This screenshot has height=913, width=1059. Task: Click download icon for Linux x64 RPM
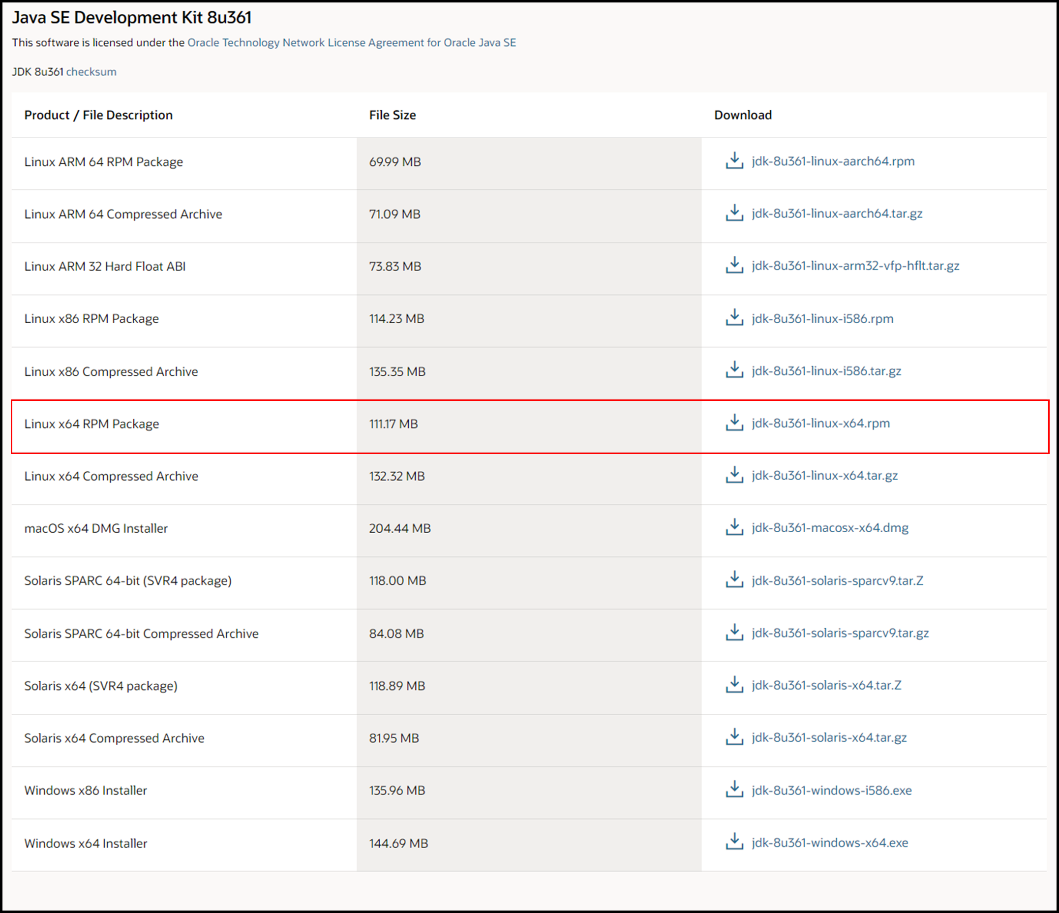click(734, 423)
